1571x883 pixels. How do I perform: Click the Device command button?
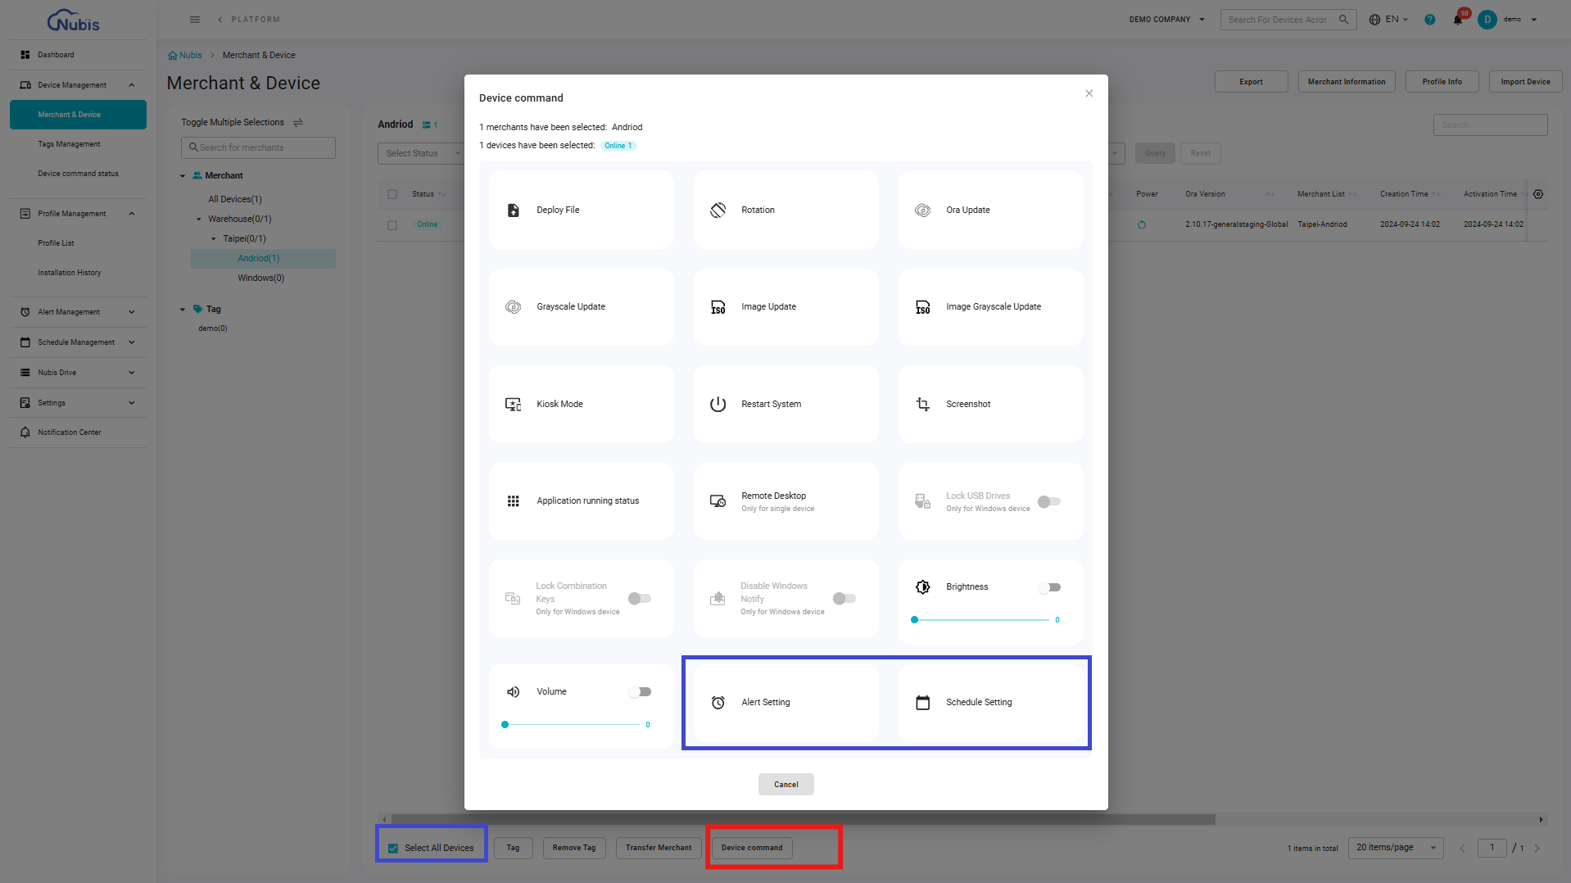752,848
